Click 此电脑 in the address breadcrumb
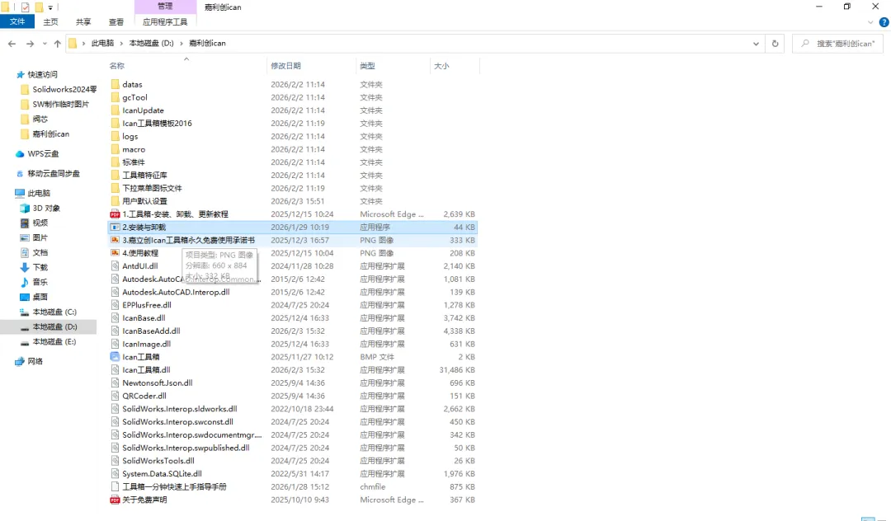This screenshot has width=891, height=521. (103, 44)
